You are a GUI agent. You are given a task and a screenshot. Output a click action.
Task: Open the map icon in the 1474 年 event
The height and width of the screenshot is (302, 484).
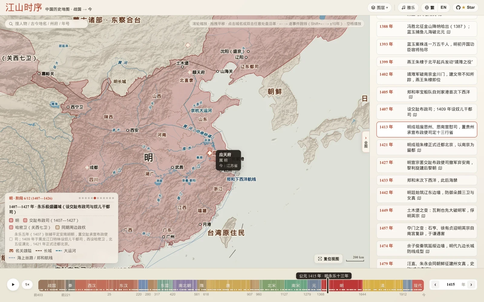click(x=427, y=252)
